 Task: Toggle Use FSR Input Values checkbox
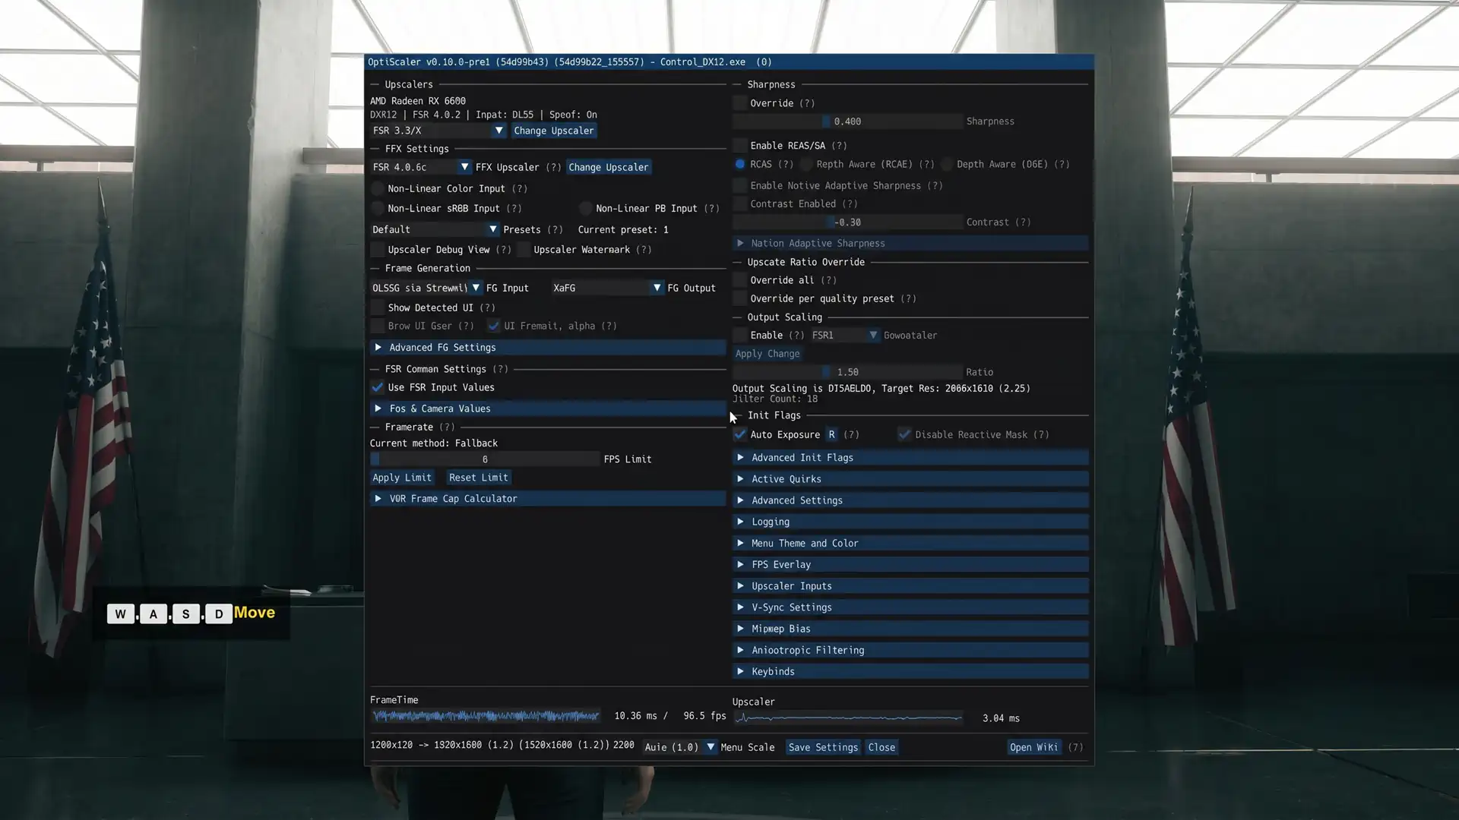(378, 387)
